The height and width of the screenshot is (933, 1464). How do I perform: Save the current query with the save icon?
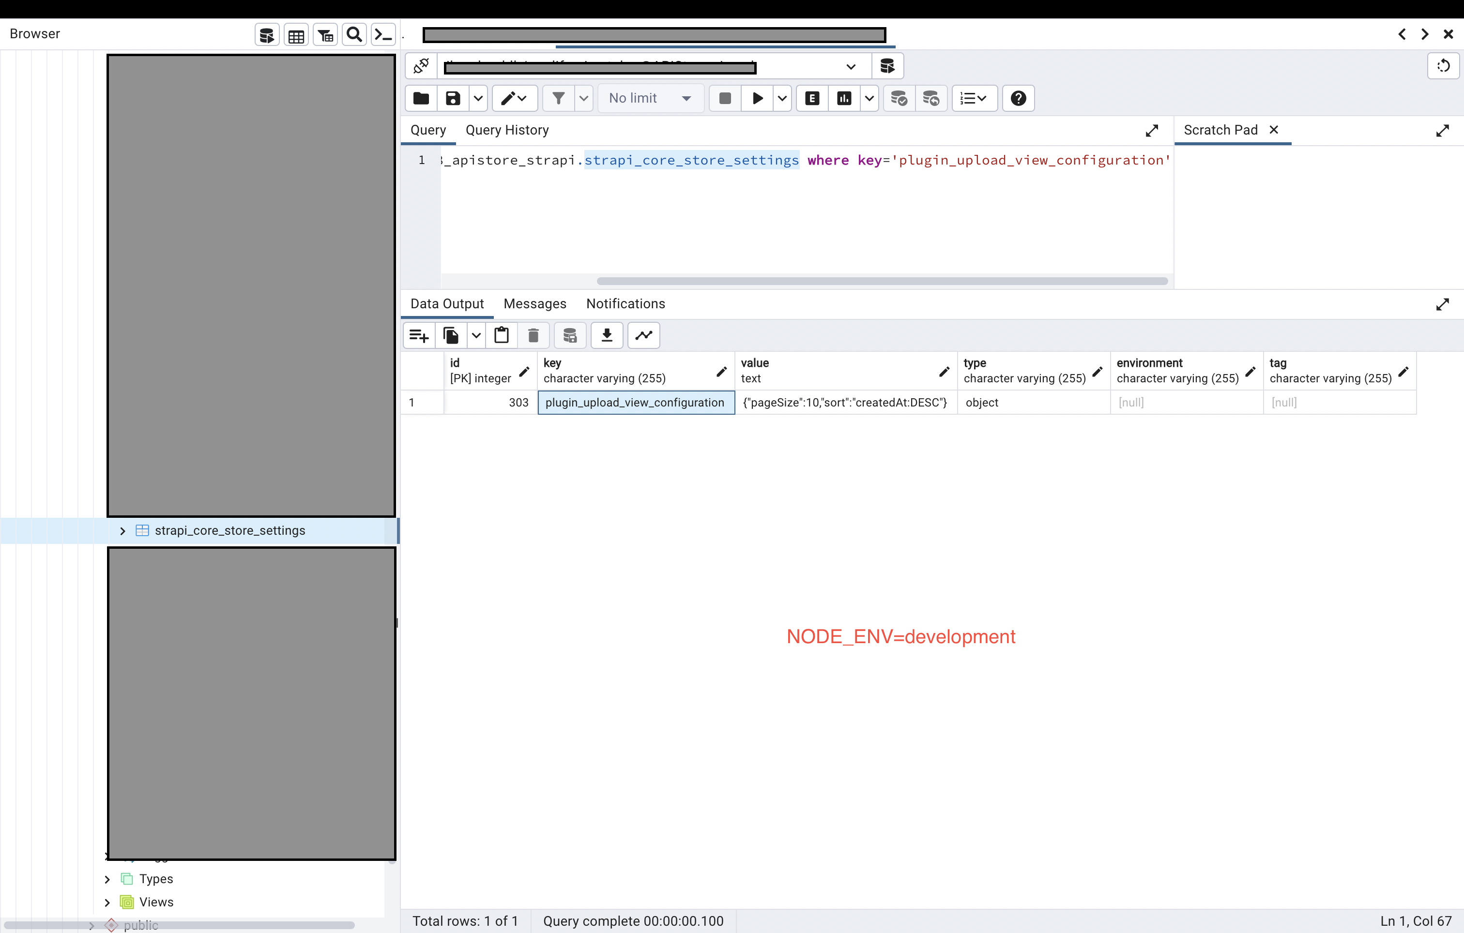pyautogui.click(x=453, y=98)
